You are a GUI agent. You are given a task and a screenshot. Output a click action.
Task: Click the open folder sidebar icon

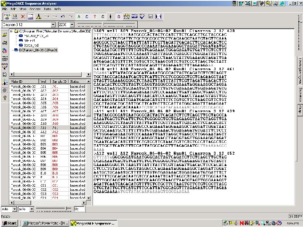pyautogui.click(x=5, y=35)
